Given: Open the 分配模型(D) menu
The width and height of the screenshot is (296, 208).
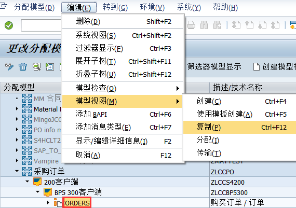Looking at the screenshot, I should pos(34,8).
